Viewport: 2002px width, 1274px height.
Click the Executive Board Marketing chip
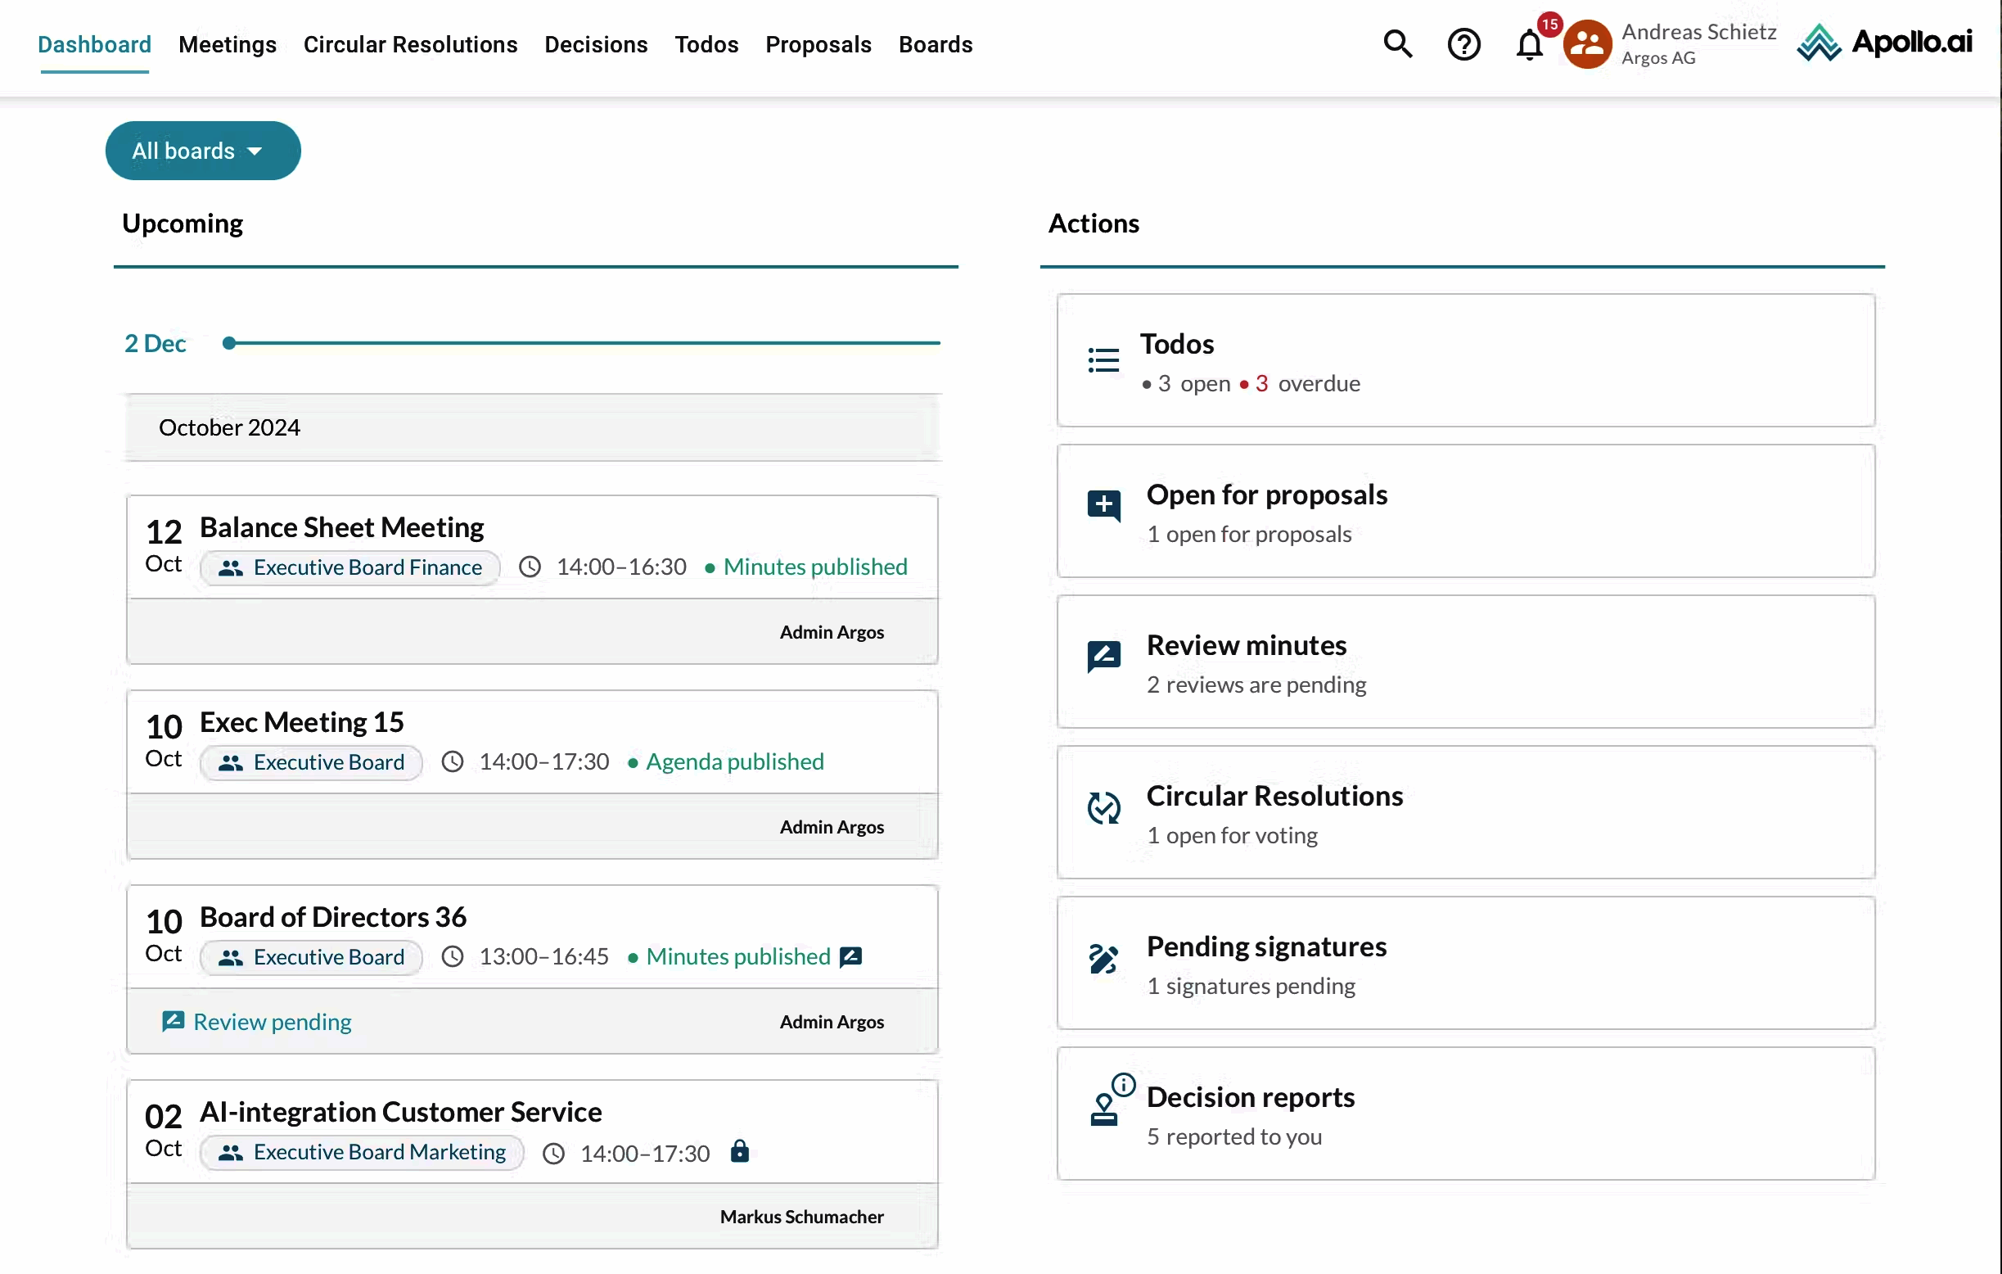pos(361,1153)
